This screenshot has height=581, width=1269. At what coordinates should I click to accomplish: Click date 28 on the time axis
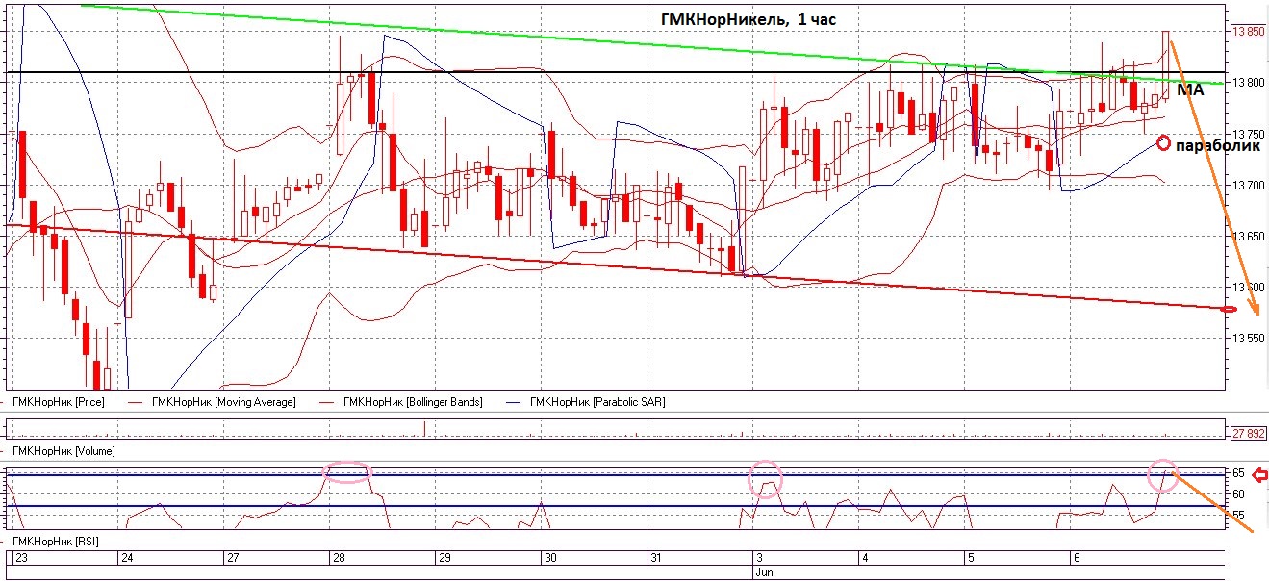(x=338, y=558)
